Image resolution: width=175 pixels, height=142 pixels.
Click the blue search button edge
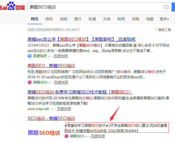click(x=173, y=7)
